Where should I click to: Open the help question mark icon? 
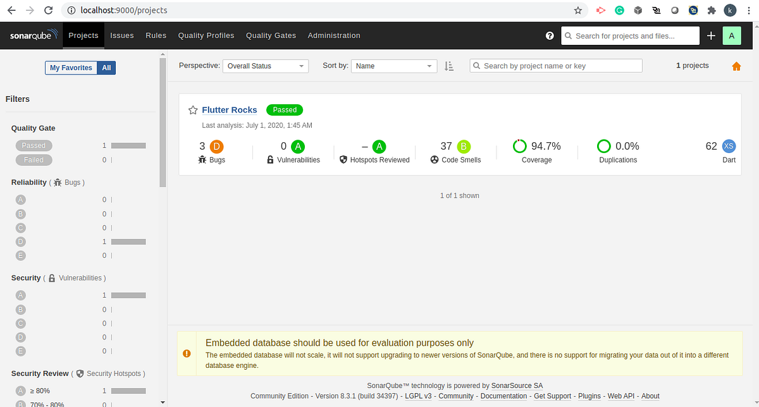(x=549, y=36)
